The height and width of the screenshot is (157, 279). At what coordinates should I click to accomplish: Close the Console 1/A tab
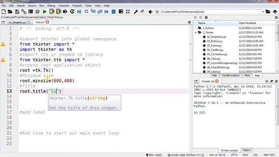[217, 81]
